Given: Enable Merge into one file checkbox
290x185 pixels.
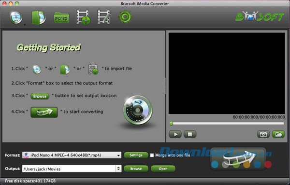Looking at the screenshot, I should [152, 155].
